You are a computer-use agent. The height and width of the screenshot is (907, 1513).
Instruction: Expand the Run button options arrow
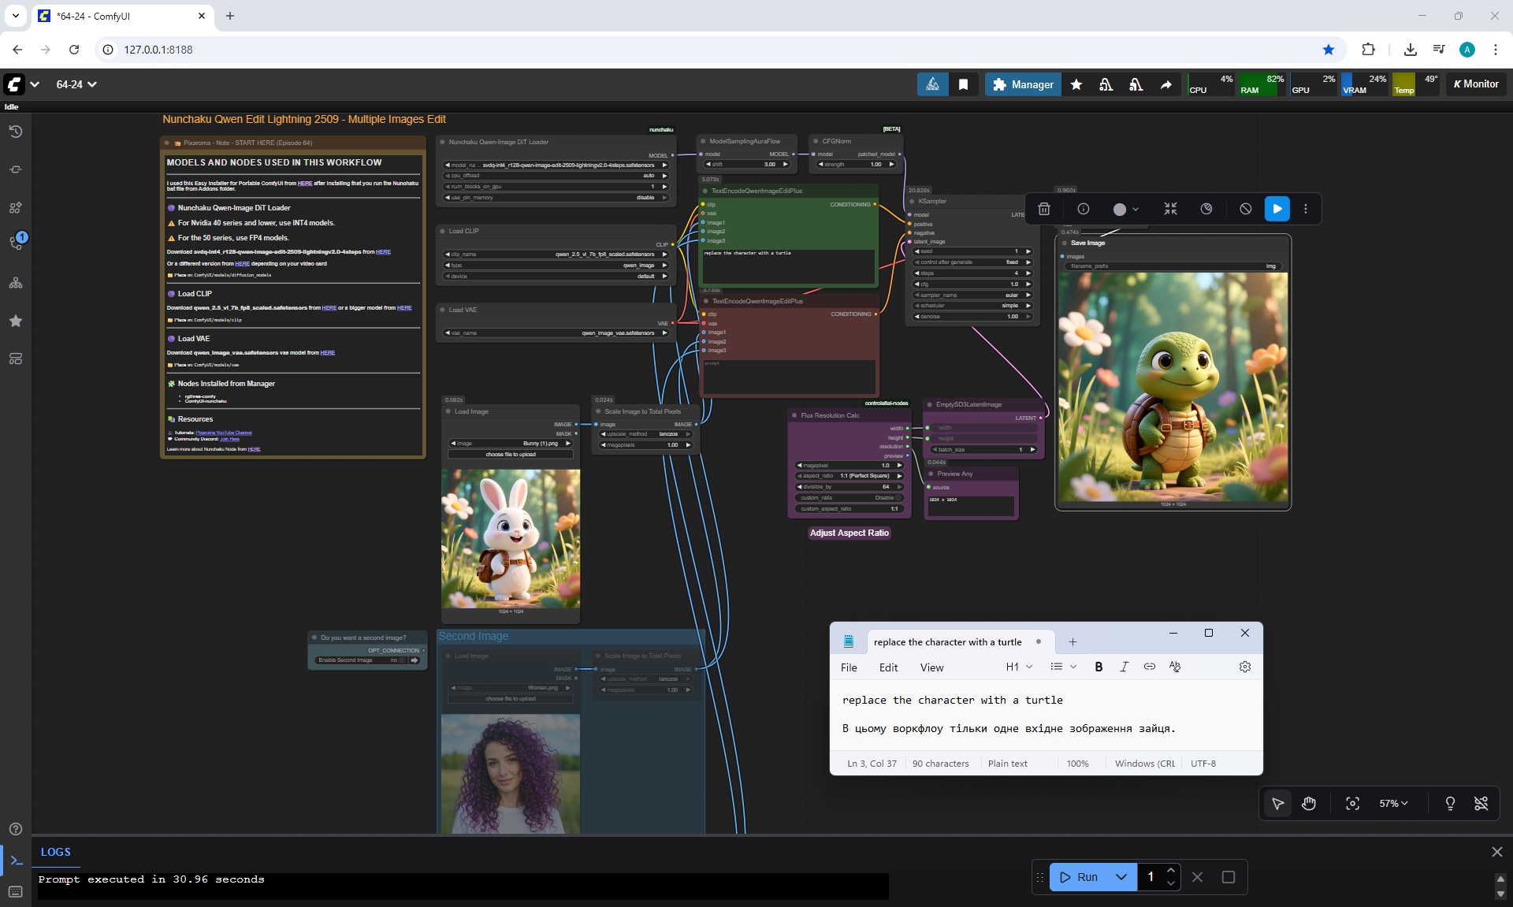coord(1121,877)
